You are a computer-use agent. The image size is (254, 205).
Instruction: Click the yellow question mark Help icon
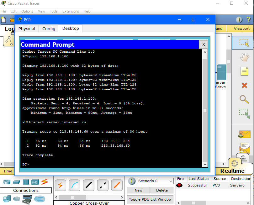coord(248,20)
